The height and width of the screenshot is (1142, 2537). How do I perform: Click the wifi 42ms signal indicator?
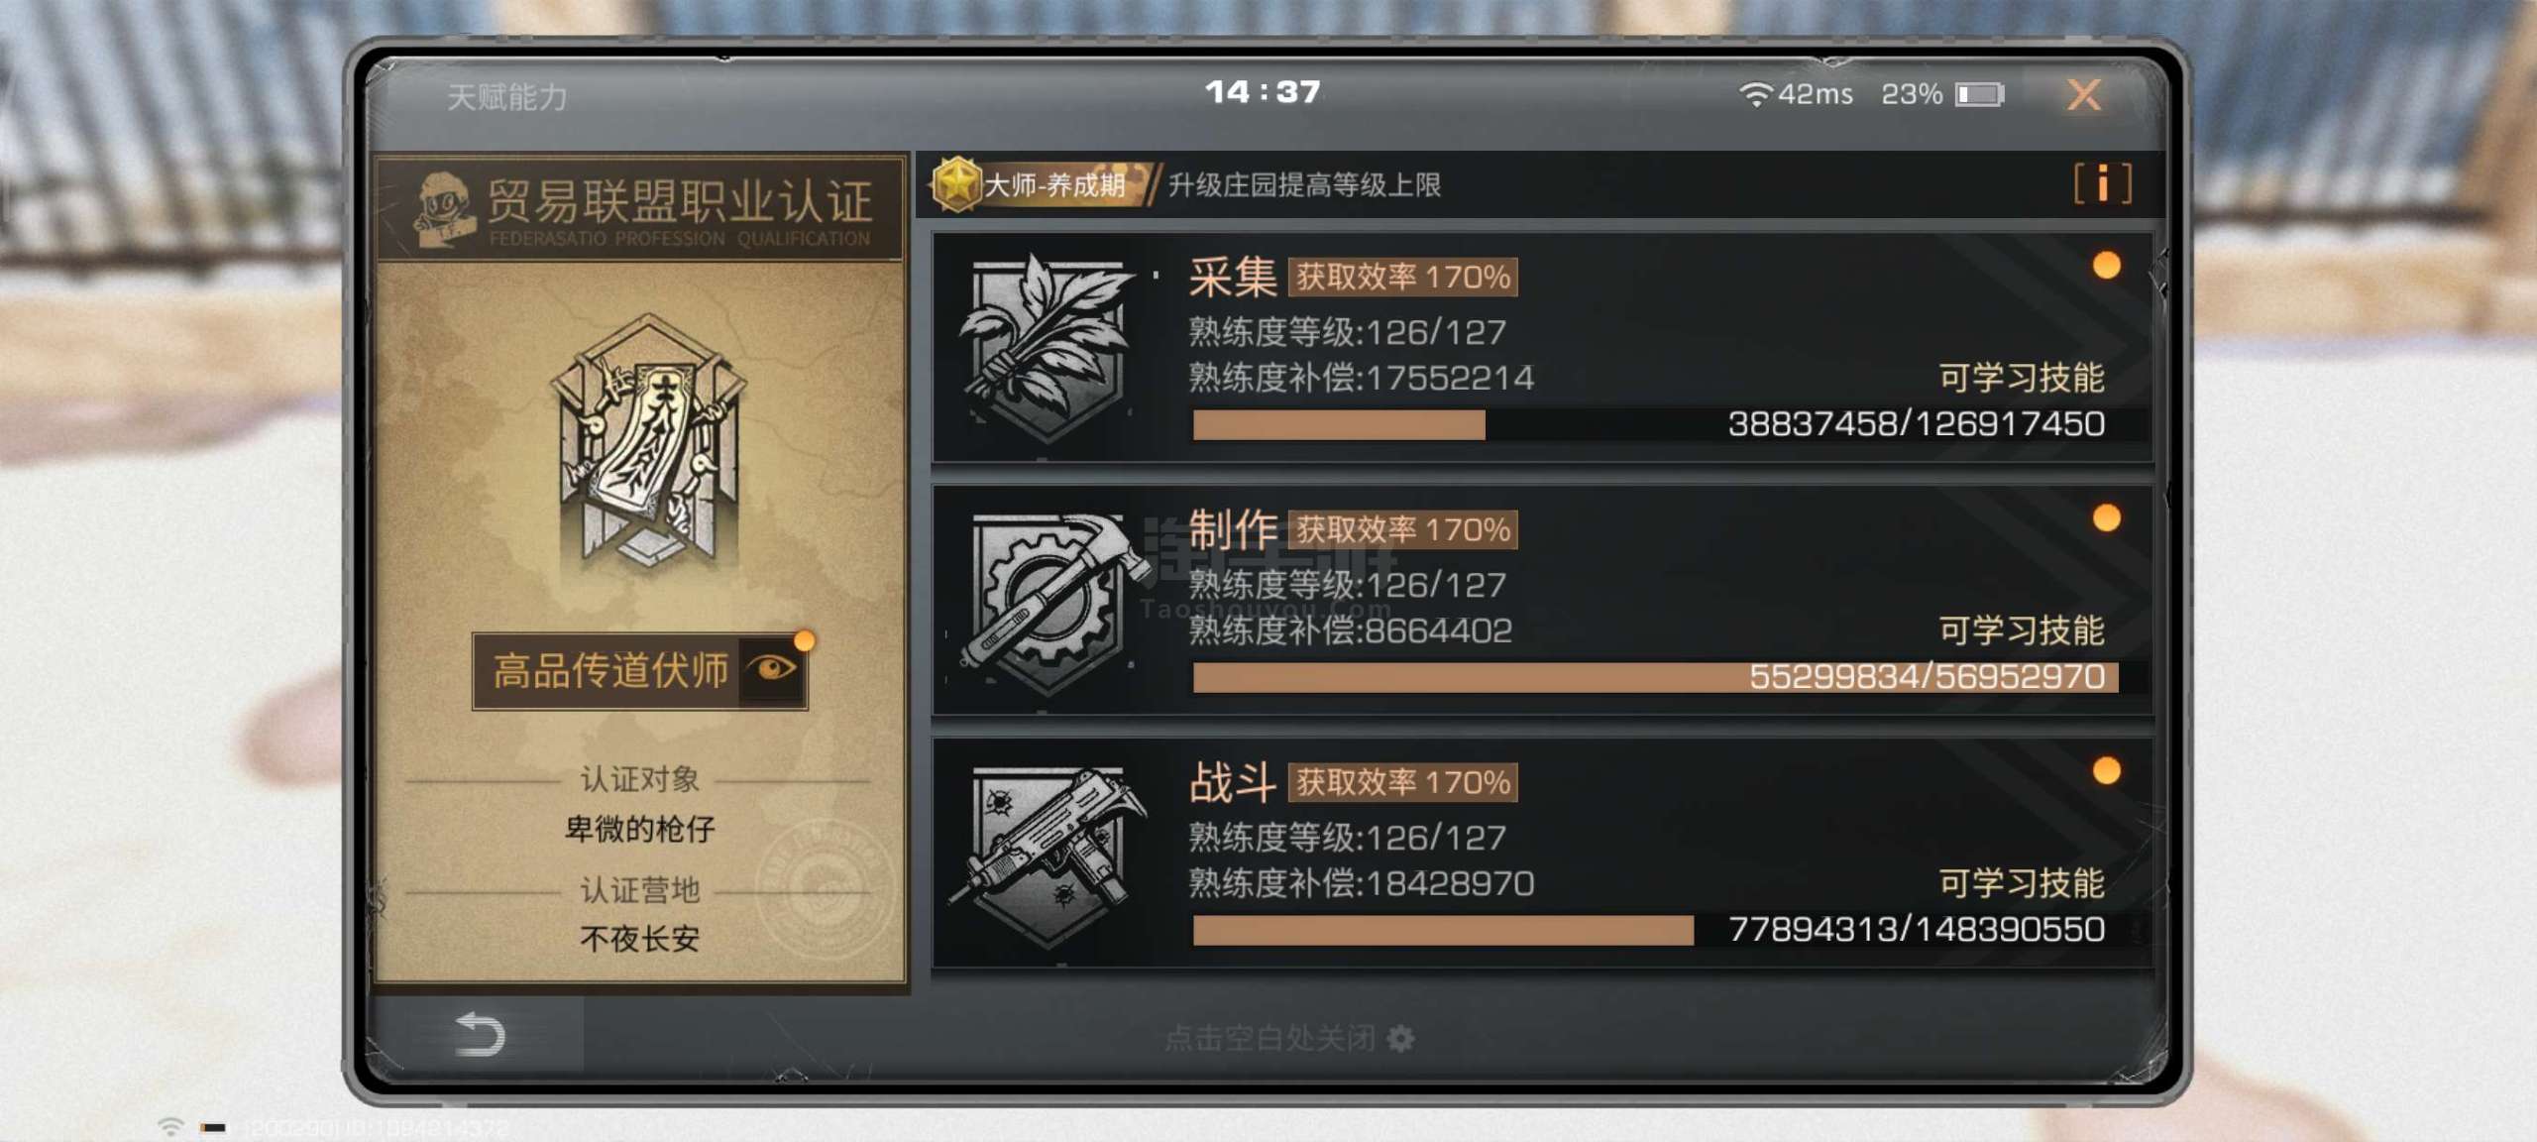click(1796, 94)
